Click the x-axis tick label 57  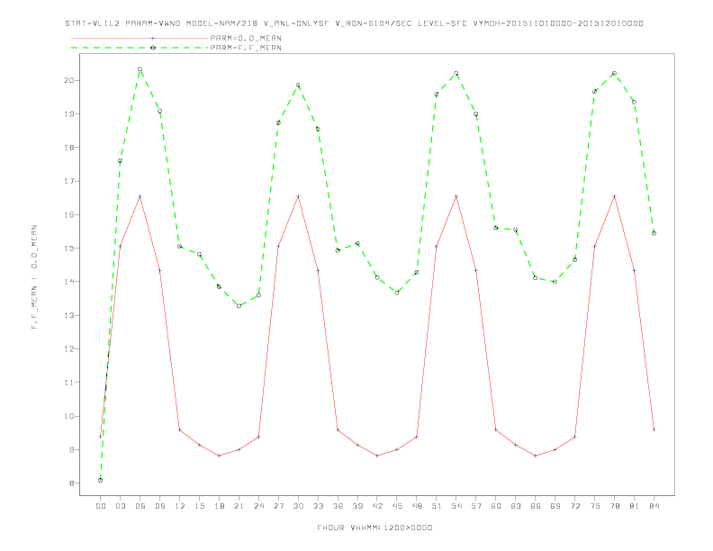tap(476, 506)
